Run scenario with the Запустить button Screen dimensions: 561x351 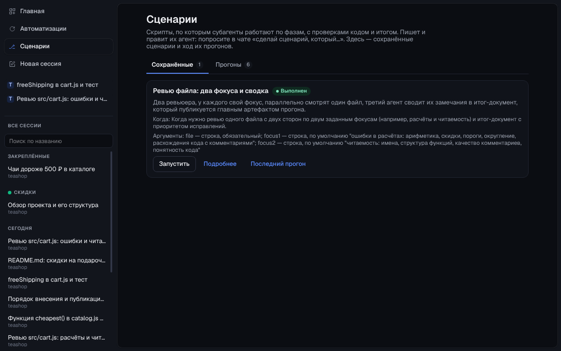(174, 164)
